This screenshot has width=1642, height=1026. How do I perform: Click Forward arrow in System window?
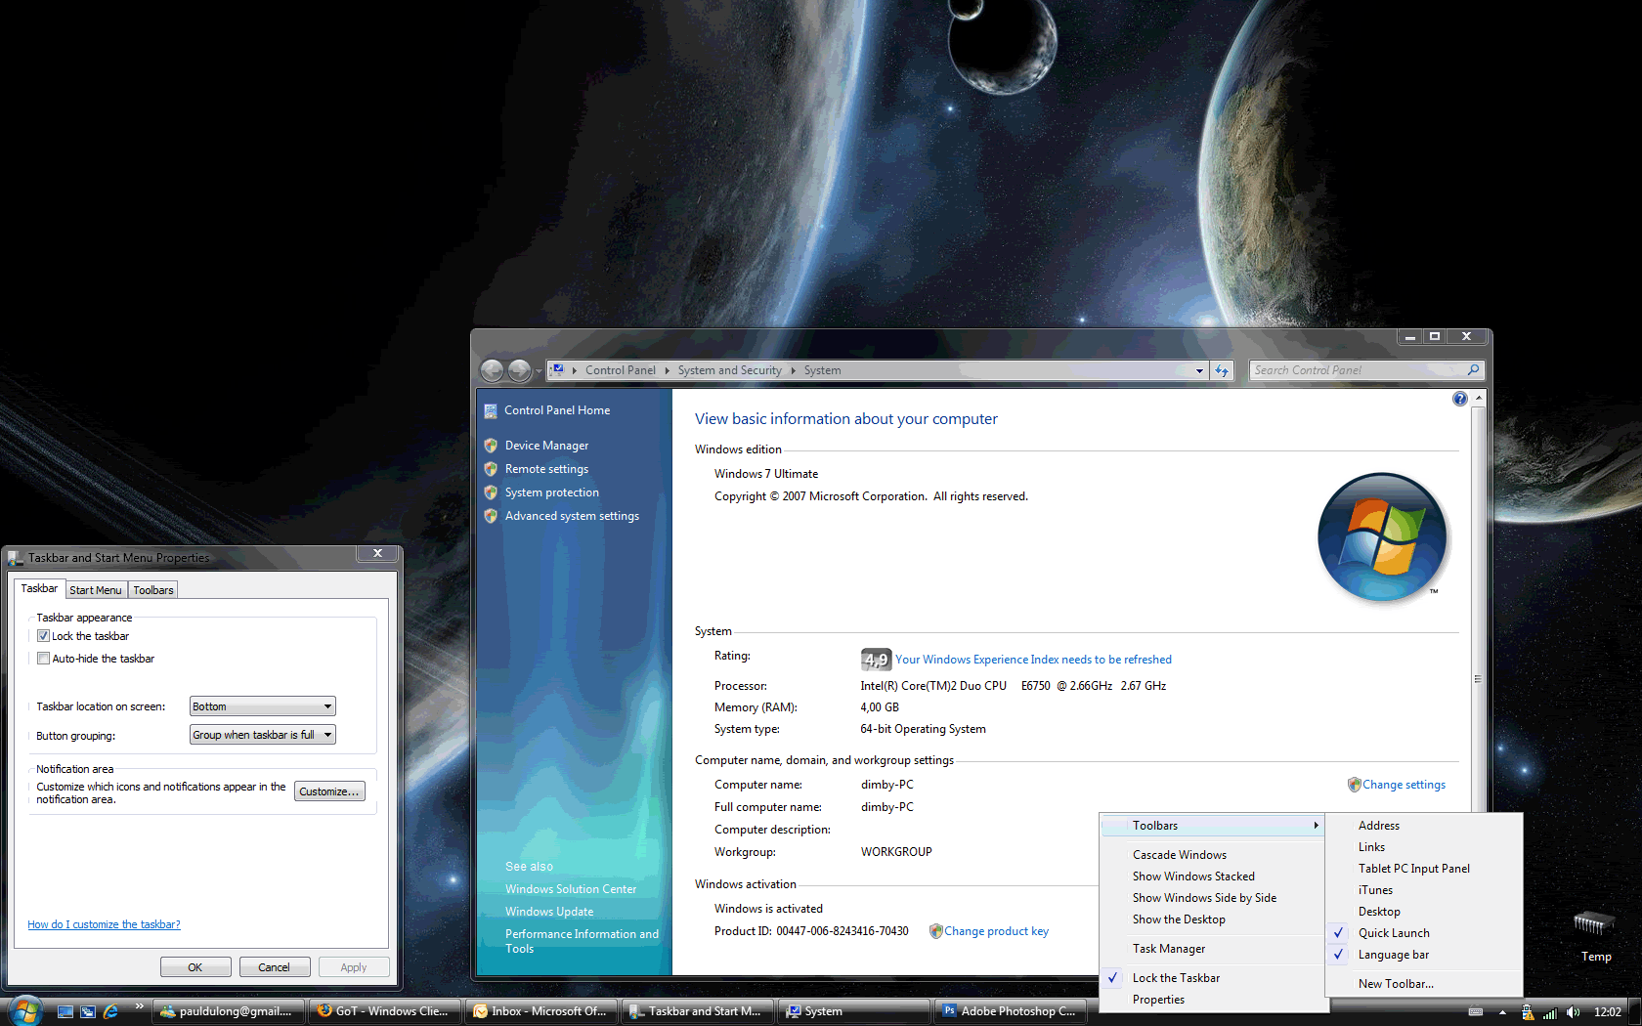(x=519, y=370)
